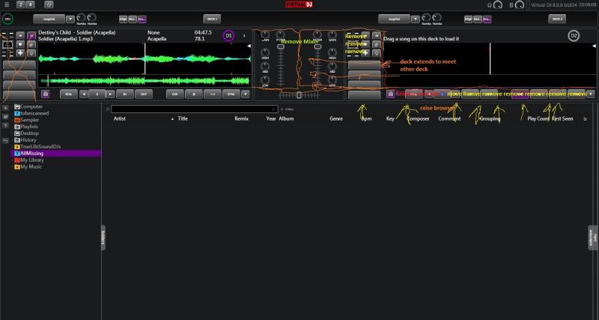
Task: Open the left deck effect dropdown arrow
Action: (x=70, y=19)
